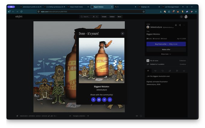
Task: Switch to the X browser tab
Action: pos(125,7)
